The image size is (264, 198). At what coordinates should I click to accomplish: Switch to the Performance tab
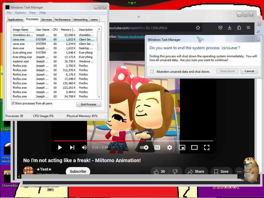62,20
